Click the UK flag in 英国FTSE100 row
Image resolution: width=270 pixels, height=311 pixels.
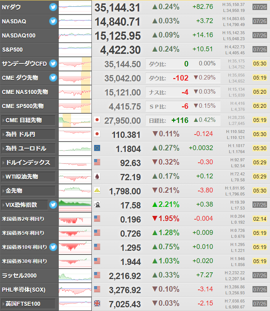click(x=97, y=303)
